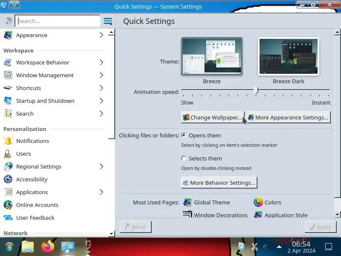Set animation speed slider to Instant end
The image size is (341, 256).
coord(329,90)
